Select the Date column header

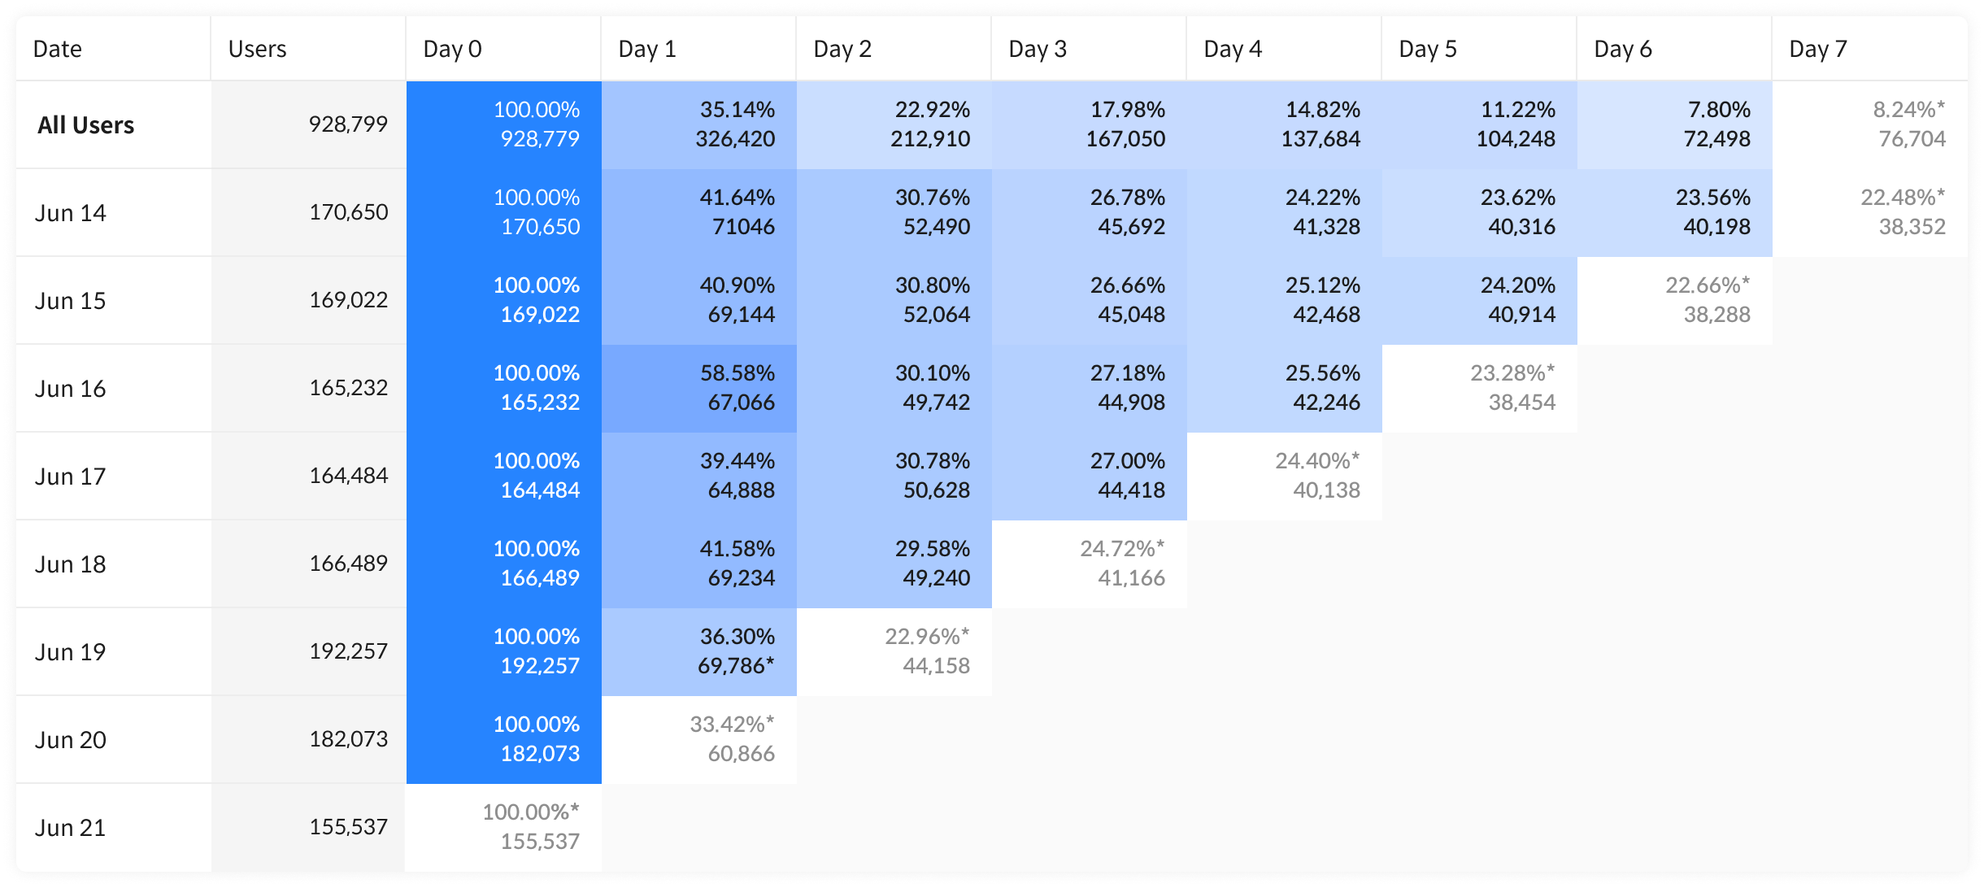(57, 49)
